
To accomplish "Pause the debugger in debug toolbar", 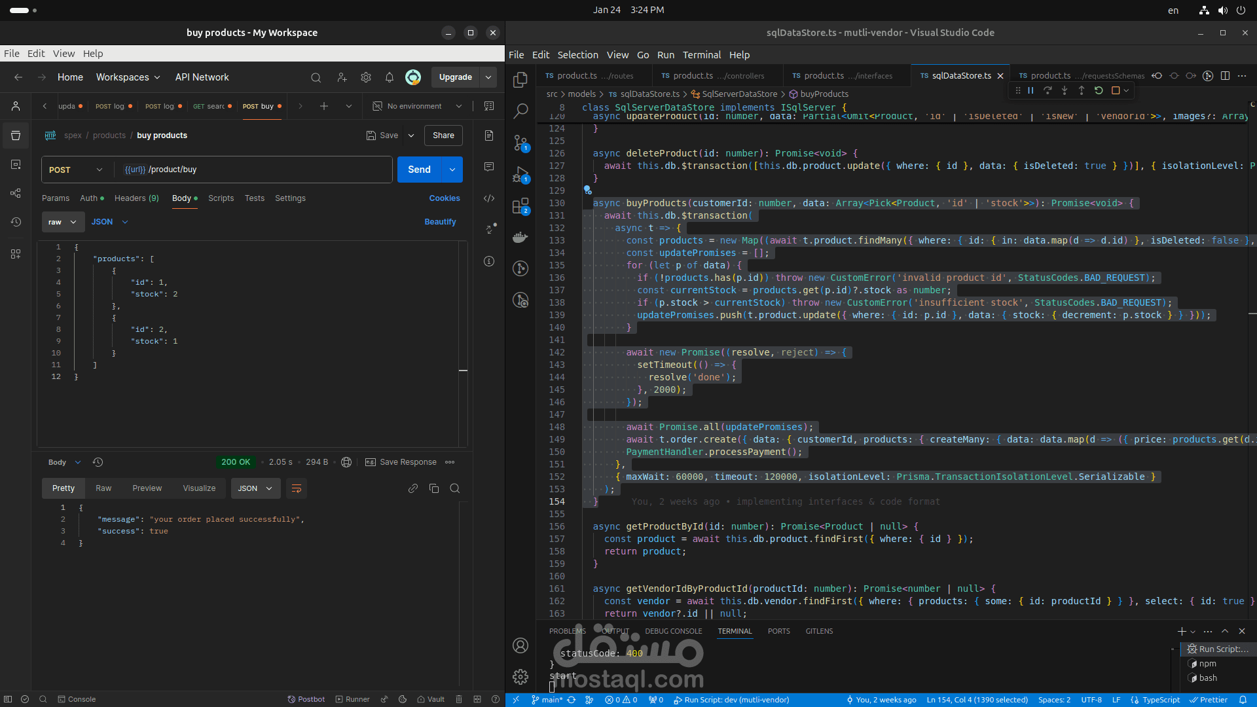I will 1030,90.
